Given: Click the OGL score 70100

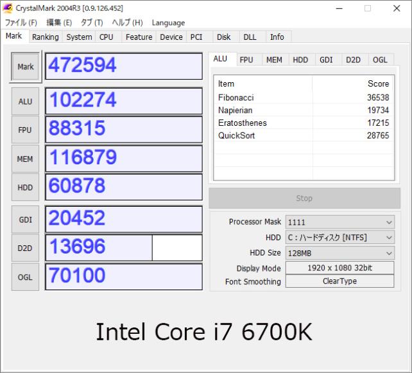Looking at the screenshot, I should 124,277.
